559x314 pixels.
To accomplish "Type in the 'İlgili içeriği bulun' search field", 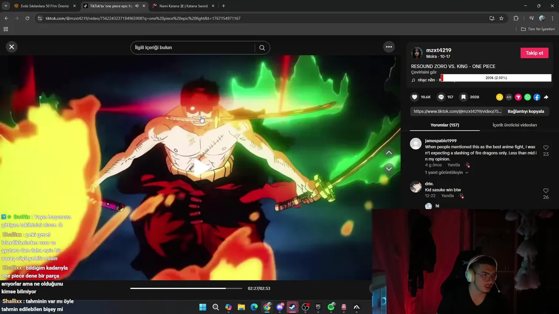I will [192, 48].
